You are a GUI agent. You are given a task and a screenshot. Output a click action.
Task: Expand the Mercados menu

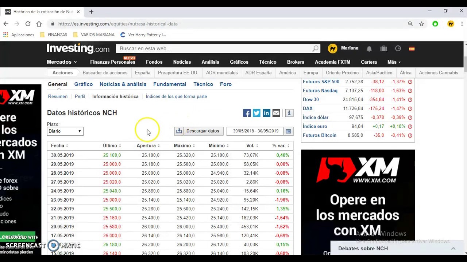tap(62, 62)
